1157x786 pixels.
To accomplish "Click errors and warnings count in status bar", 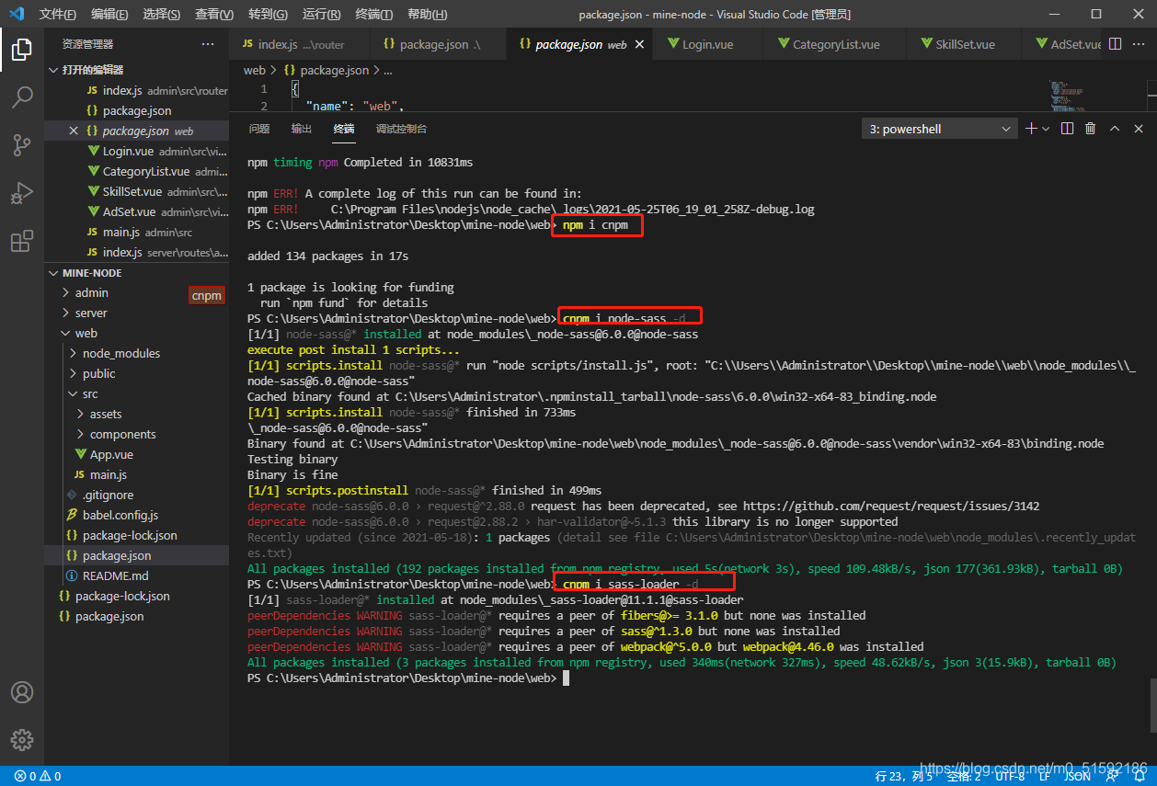I will click(38, 776).
